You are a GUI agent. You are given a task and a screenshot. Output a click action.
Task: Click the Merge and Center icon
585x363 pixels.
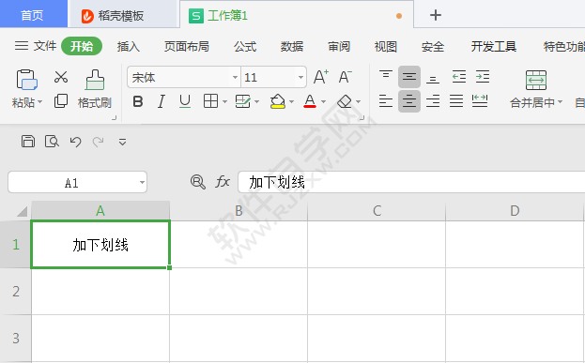click(536, 80)
